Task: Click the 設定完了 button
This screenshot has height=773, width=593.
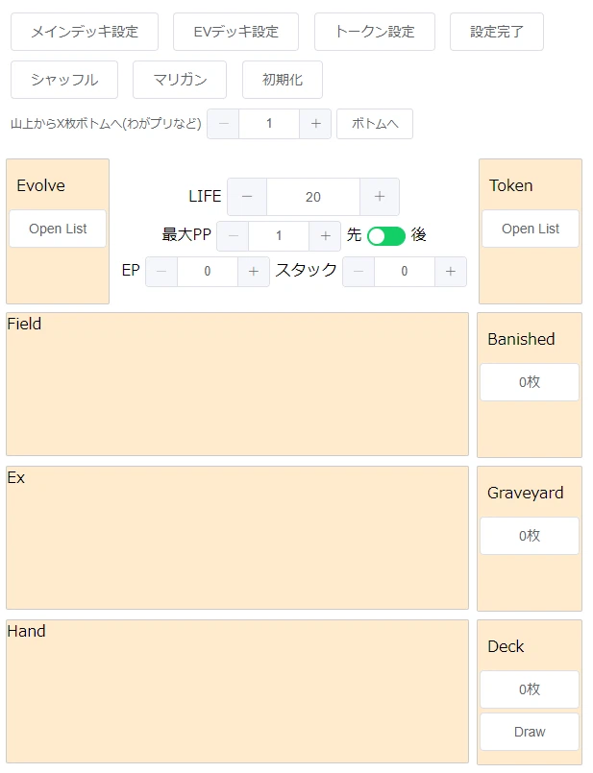Action: (496, 32)
